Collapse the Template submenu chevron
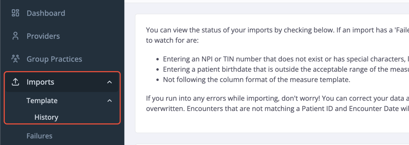Screen dimensions: 409x145 [109, 101]
